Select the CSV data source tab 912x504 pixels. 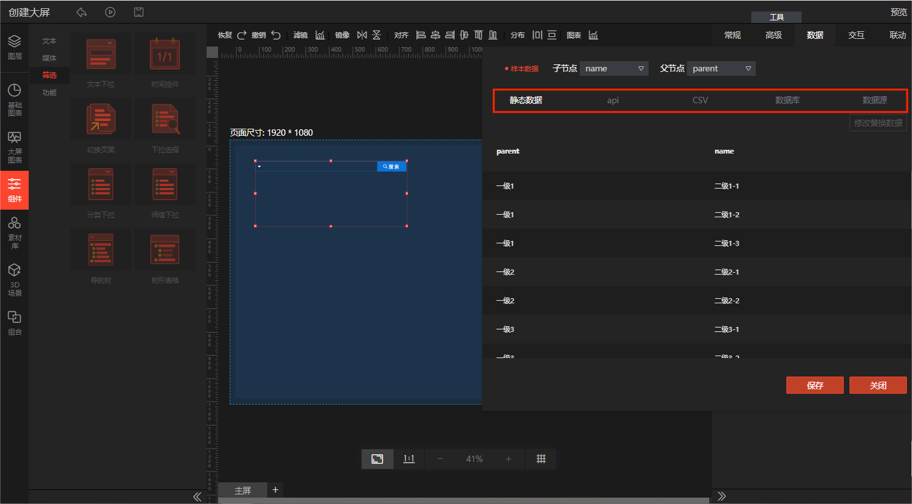[700, 101]
